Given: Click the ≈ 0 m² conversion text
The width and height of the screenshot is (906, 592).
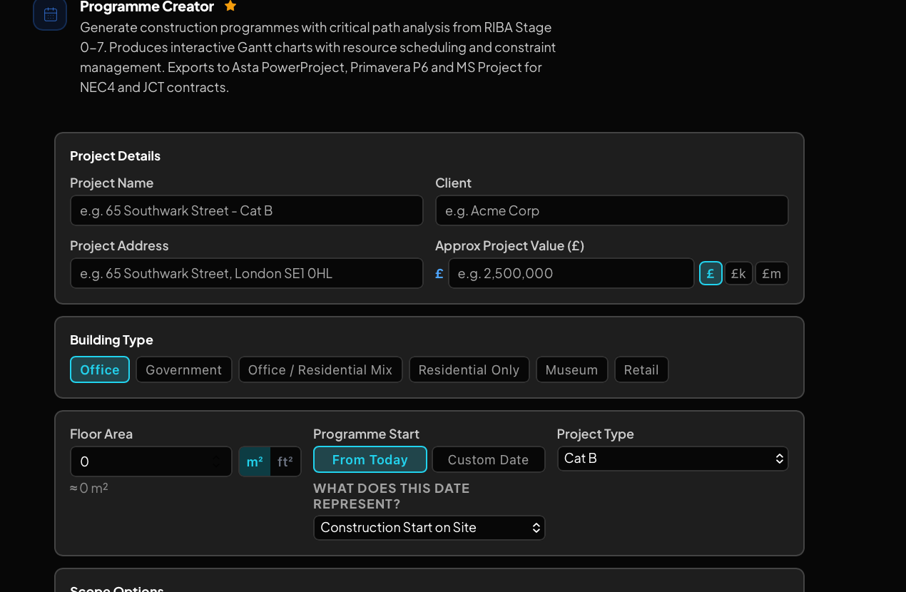Looking at the screenshot, I should (x=89, y=488).
